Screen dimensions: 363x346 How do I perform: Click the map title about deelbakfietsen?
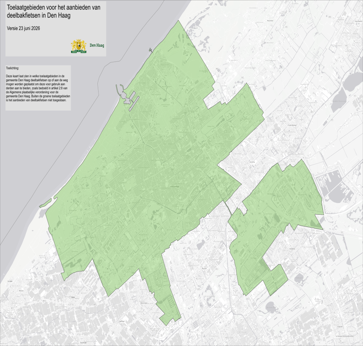click(54, 11)
